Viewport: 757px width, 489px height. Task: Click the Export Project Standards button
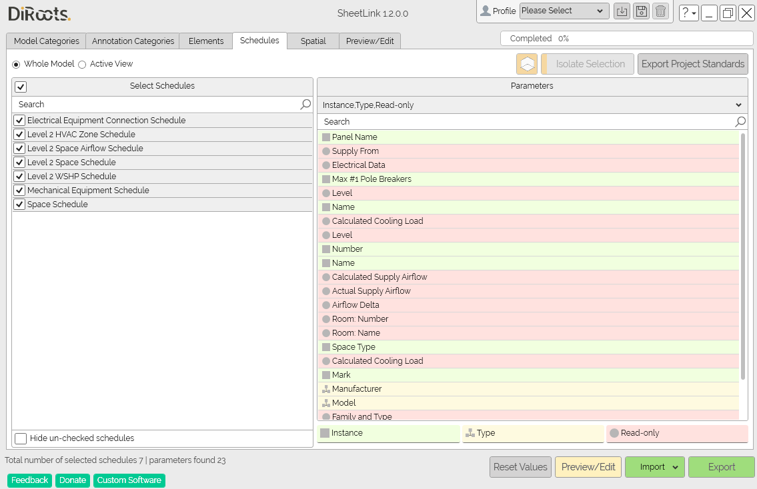point(693,64)
